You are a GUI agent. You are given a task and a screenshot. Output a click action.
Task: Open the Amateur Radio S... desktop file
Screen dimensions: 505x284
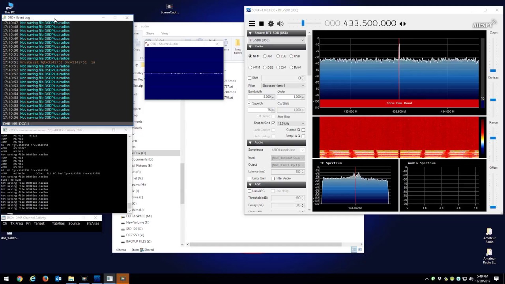(x=489, y=256)
